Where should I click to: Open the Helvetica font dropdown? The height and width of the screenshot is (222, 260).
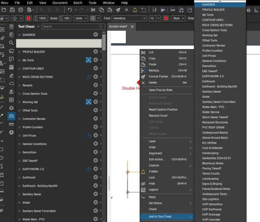[x=129, y=18]
